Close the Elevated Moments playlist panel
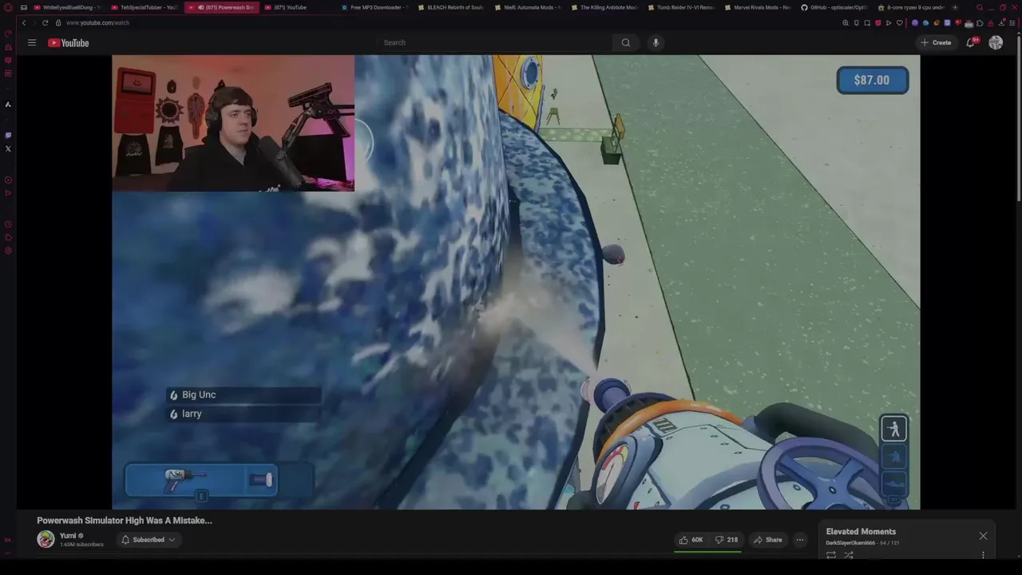 point(983,536)
